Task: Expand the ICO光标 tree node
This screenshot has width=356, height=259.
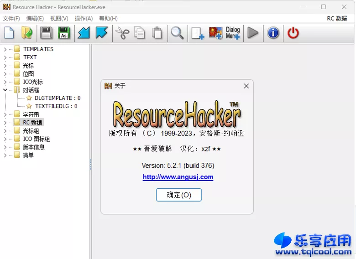Action: [x=5, y=82]
